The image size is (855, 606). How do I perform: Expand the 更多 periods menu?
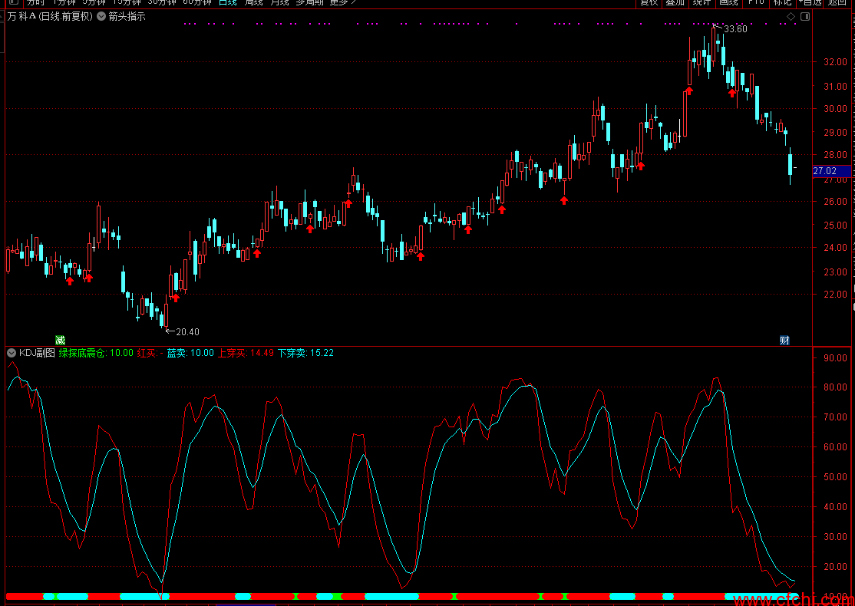(343, 2)
